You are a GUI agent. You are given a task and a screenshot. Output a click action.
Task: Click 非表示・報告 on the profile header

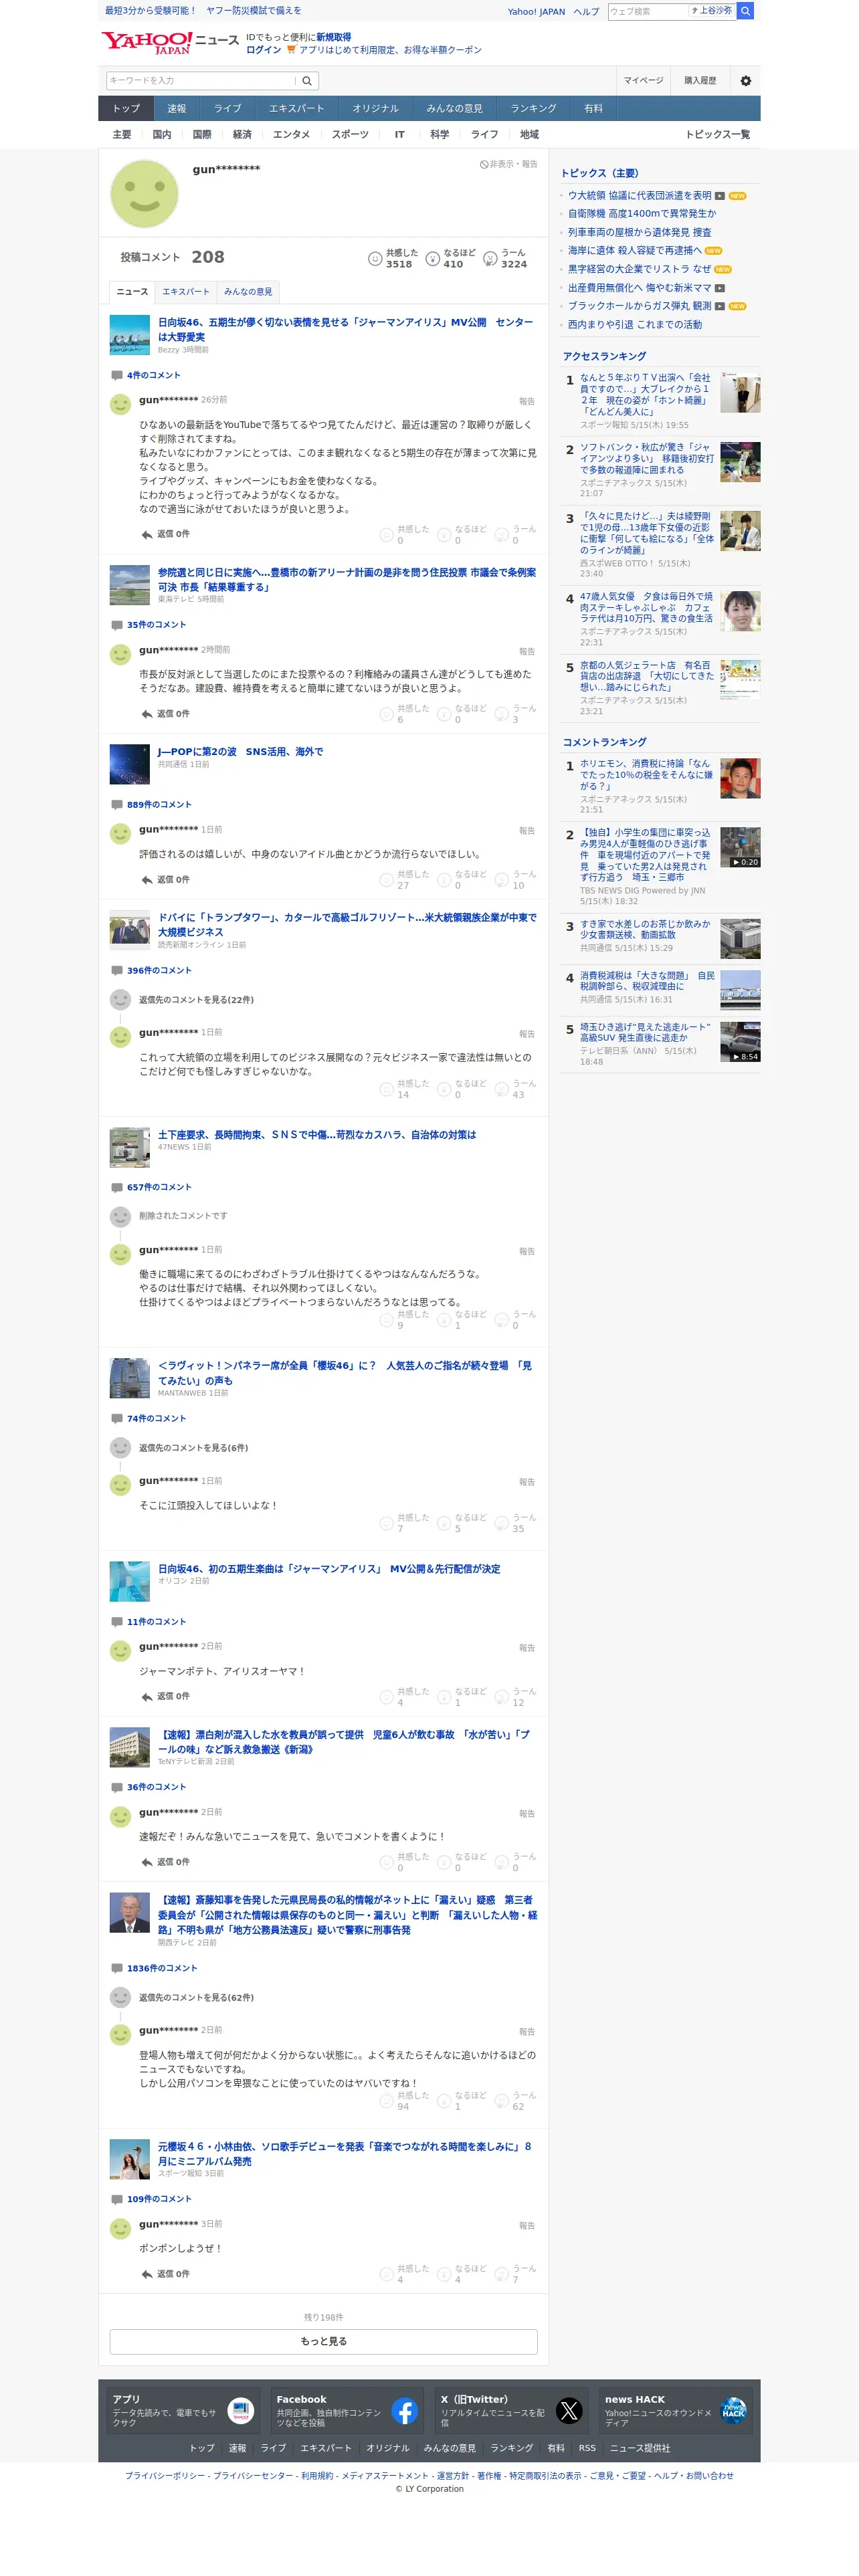(x=509, y=164)
